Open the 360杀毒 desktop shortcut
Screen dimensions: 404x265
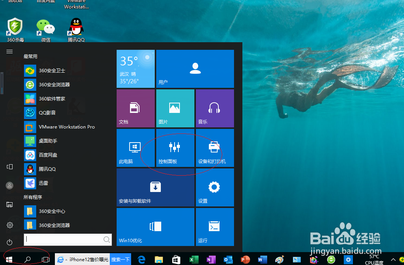(15, 30)
